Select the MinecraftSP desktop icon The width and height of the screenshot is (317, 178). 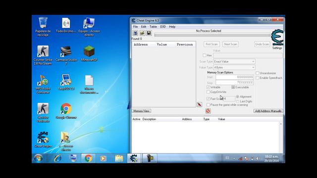(89, 53)
